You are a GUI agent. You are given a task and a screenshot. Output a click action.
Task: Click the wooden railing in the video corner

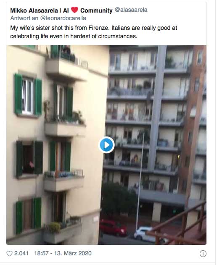click(180, 225)
